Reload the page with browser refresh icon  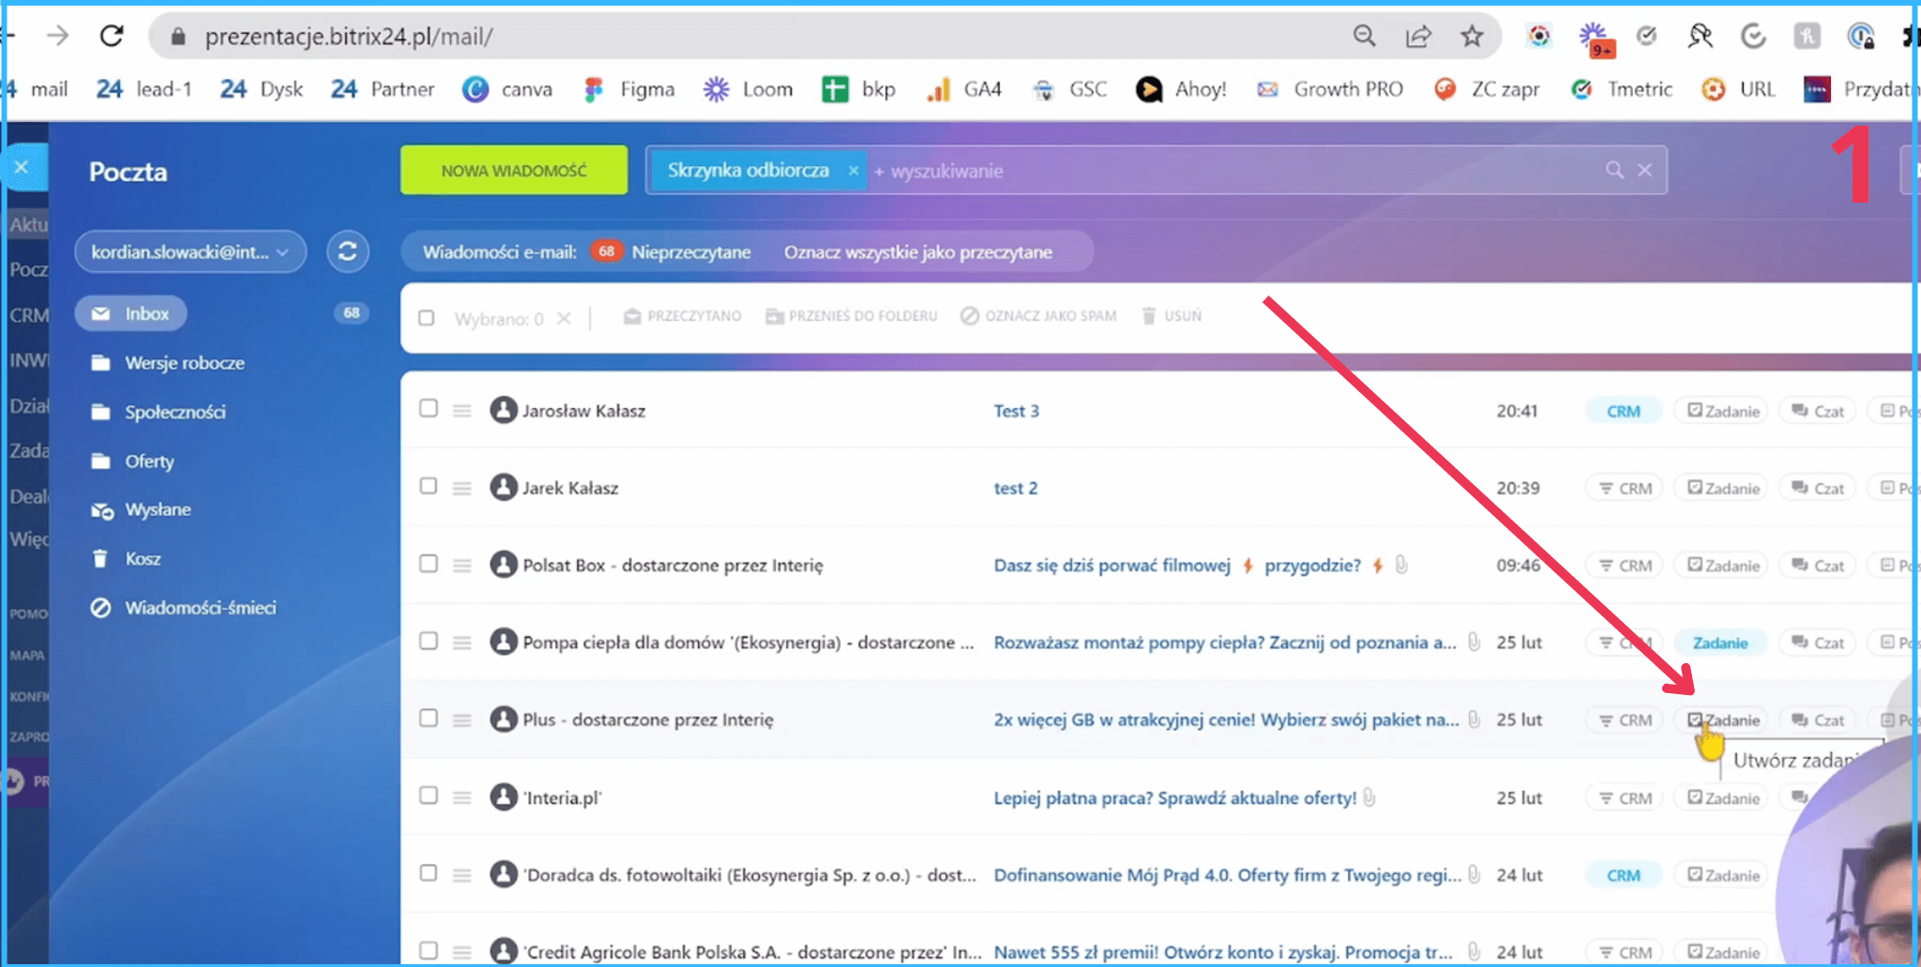pos(112,37)
